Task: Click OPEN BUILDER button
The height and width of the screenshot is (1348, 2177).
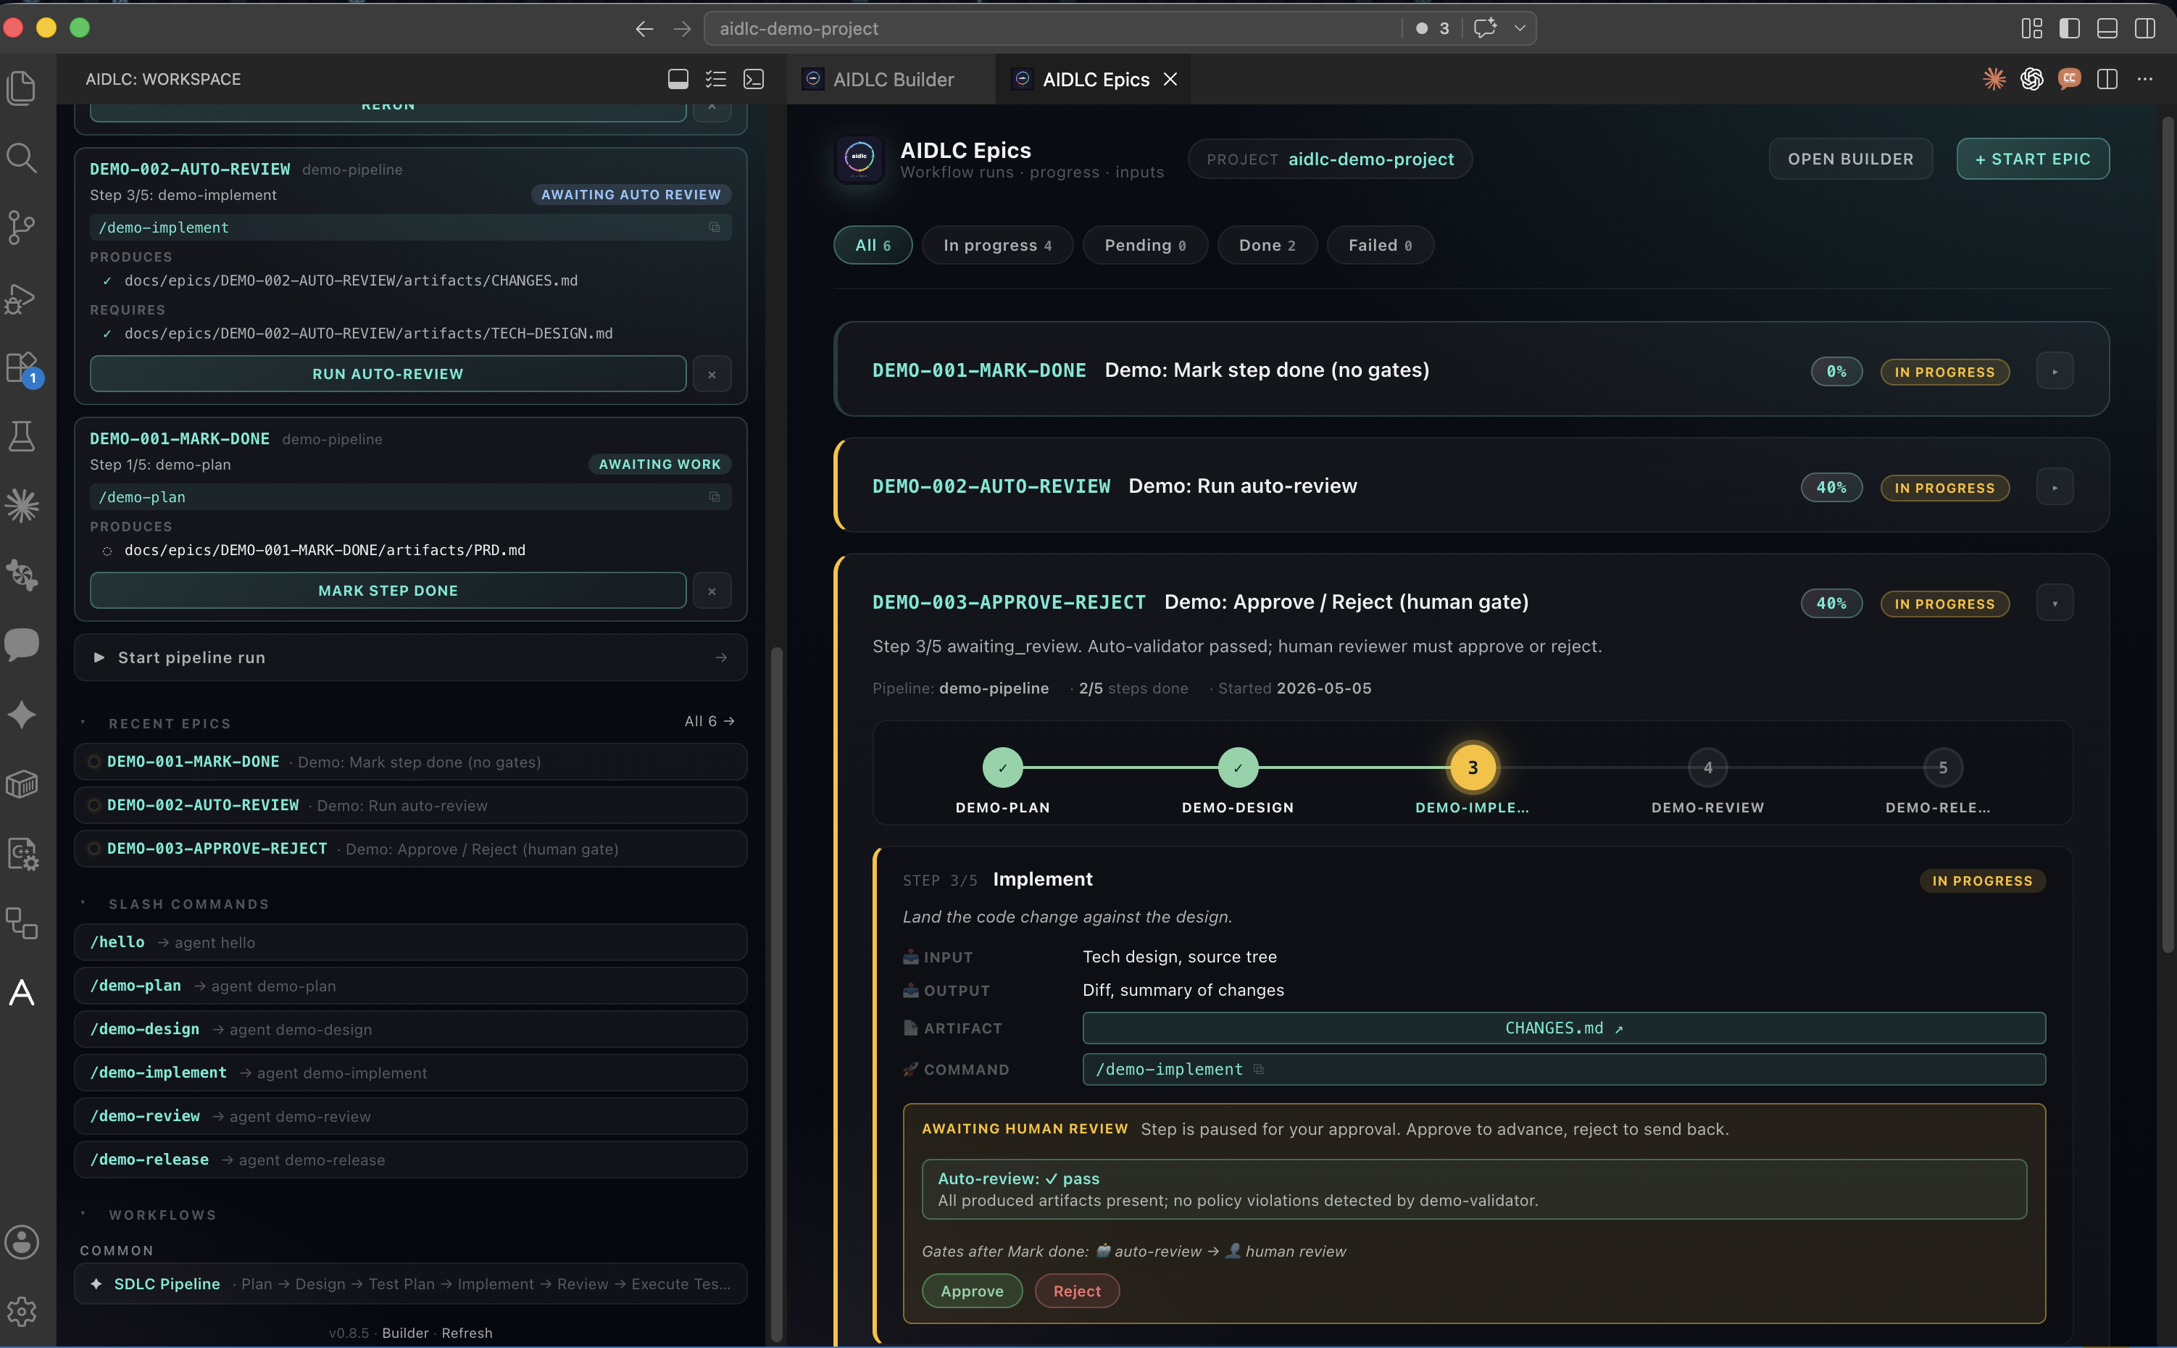Action: pyautogui.click(x=1851, y=159)
